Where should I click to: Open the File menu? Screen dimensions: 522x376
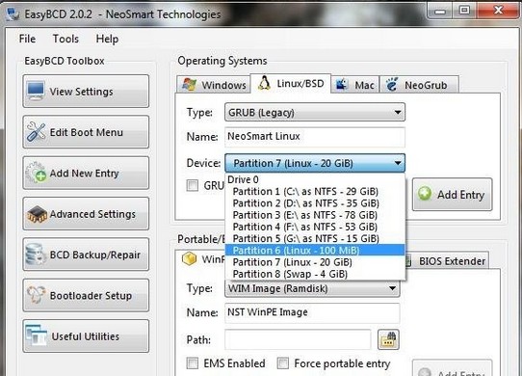click(x=27, y=39)
